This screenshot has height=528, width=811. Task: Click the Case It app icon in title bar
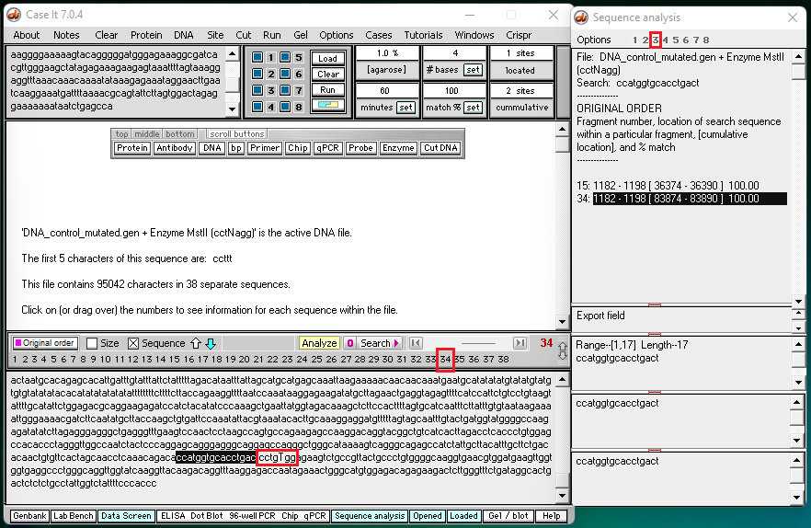[x=14, y=15]
